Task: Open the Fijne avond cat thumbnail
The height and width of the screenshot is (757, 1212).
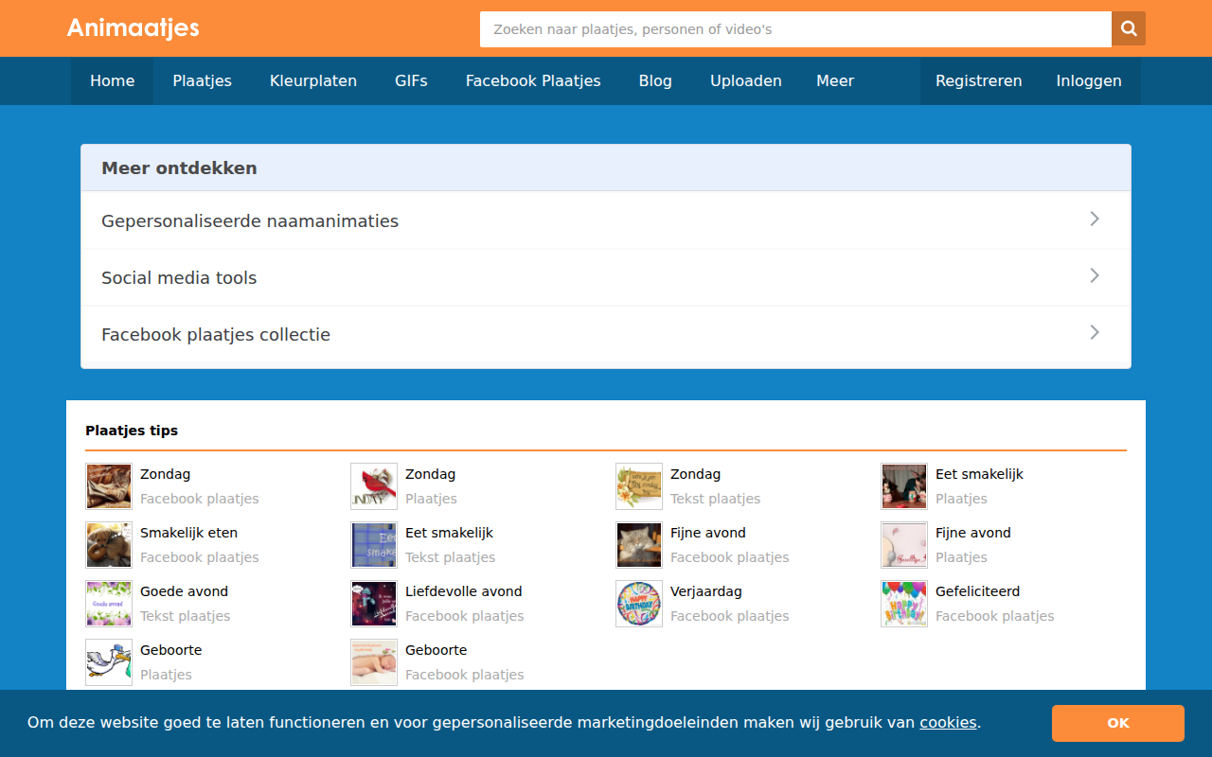Action: tap(639, 545)
